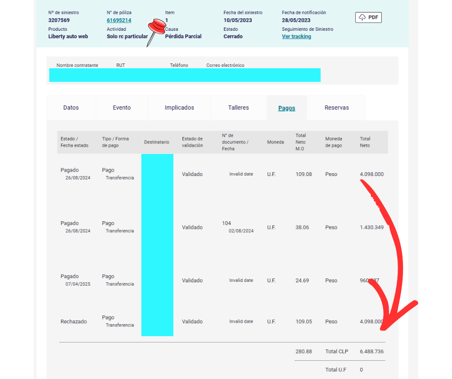Click siniestro number 3207569
The image size is (452, 379).
pyautogui.click(x=59, y=20)
